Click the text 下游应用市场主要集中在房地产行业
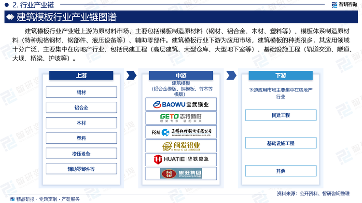Image resolution: width=362 pixels, height=203 pixels. tap(281, 93)
